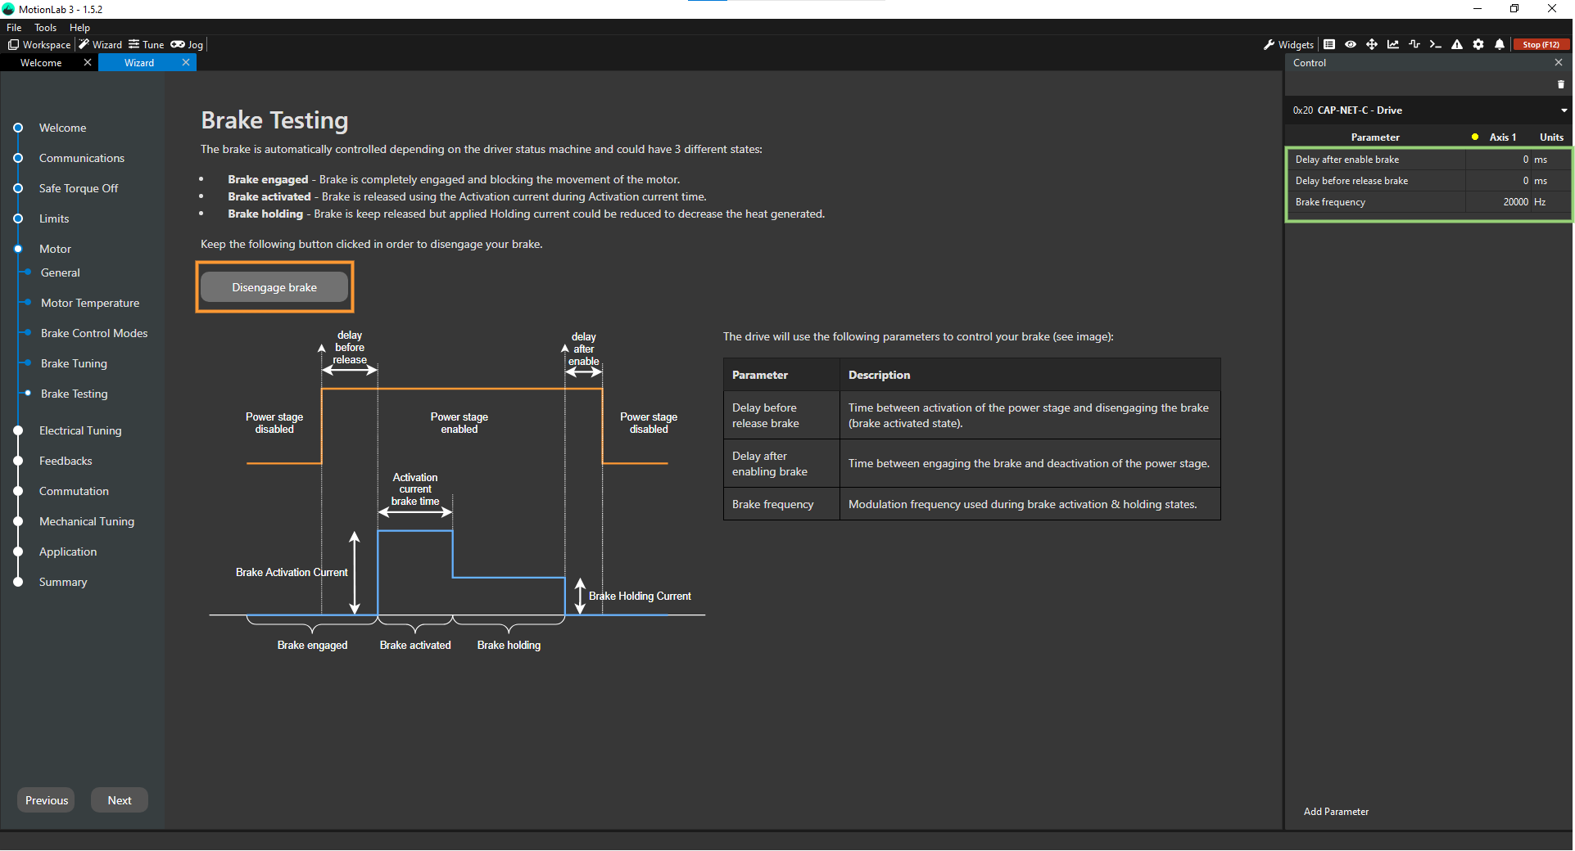1575x851 pixels.
Task: Click the list table widget icon
Action: click(1329, 45)
